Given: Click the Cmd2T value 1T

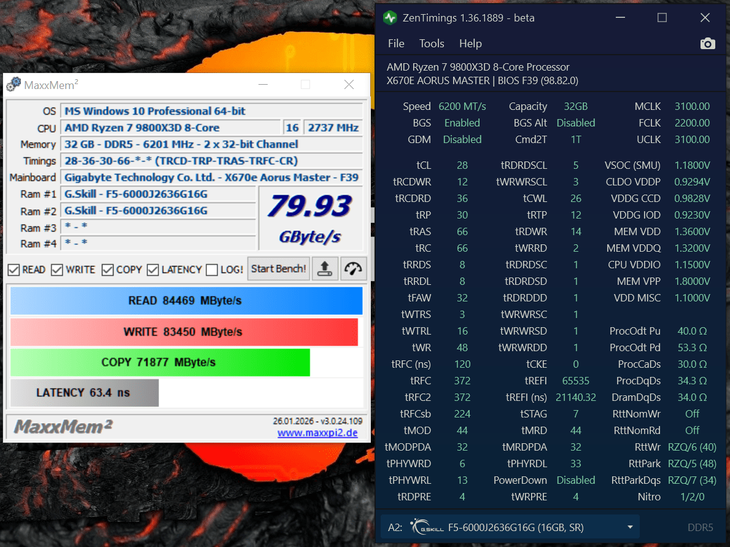Looking at the screenshot, I should click(x=575, y=139).
